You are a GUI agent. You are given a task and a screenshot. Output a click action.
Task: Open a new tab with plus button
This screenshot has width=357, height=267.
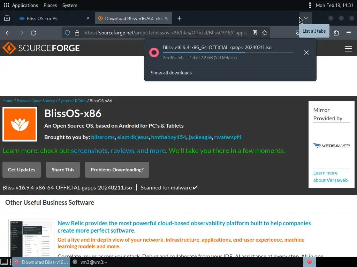point(180,18)
